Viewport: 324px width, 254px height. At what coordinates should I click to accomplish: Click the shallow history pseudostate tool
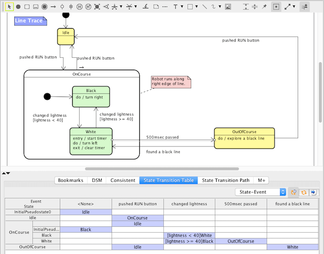[x=79, y=7]
